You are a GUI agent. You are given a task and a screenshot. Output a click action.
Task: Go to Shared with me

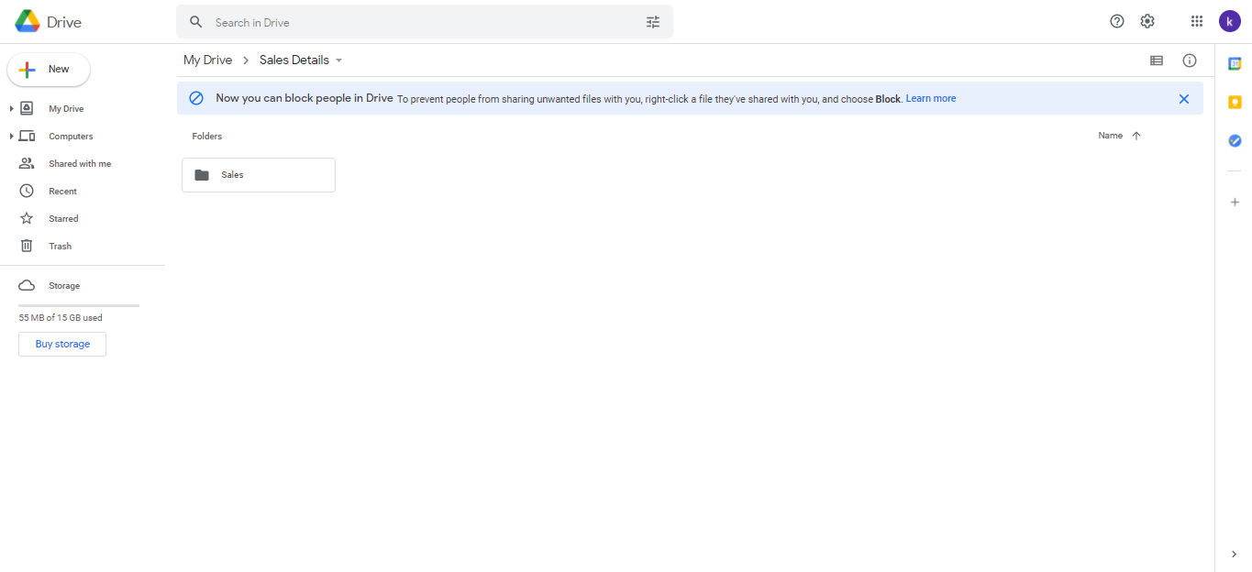(80, 164)
